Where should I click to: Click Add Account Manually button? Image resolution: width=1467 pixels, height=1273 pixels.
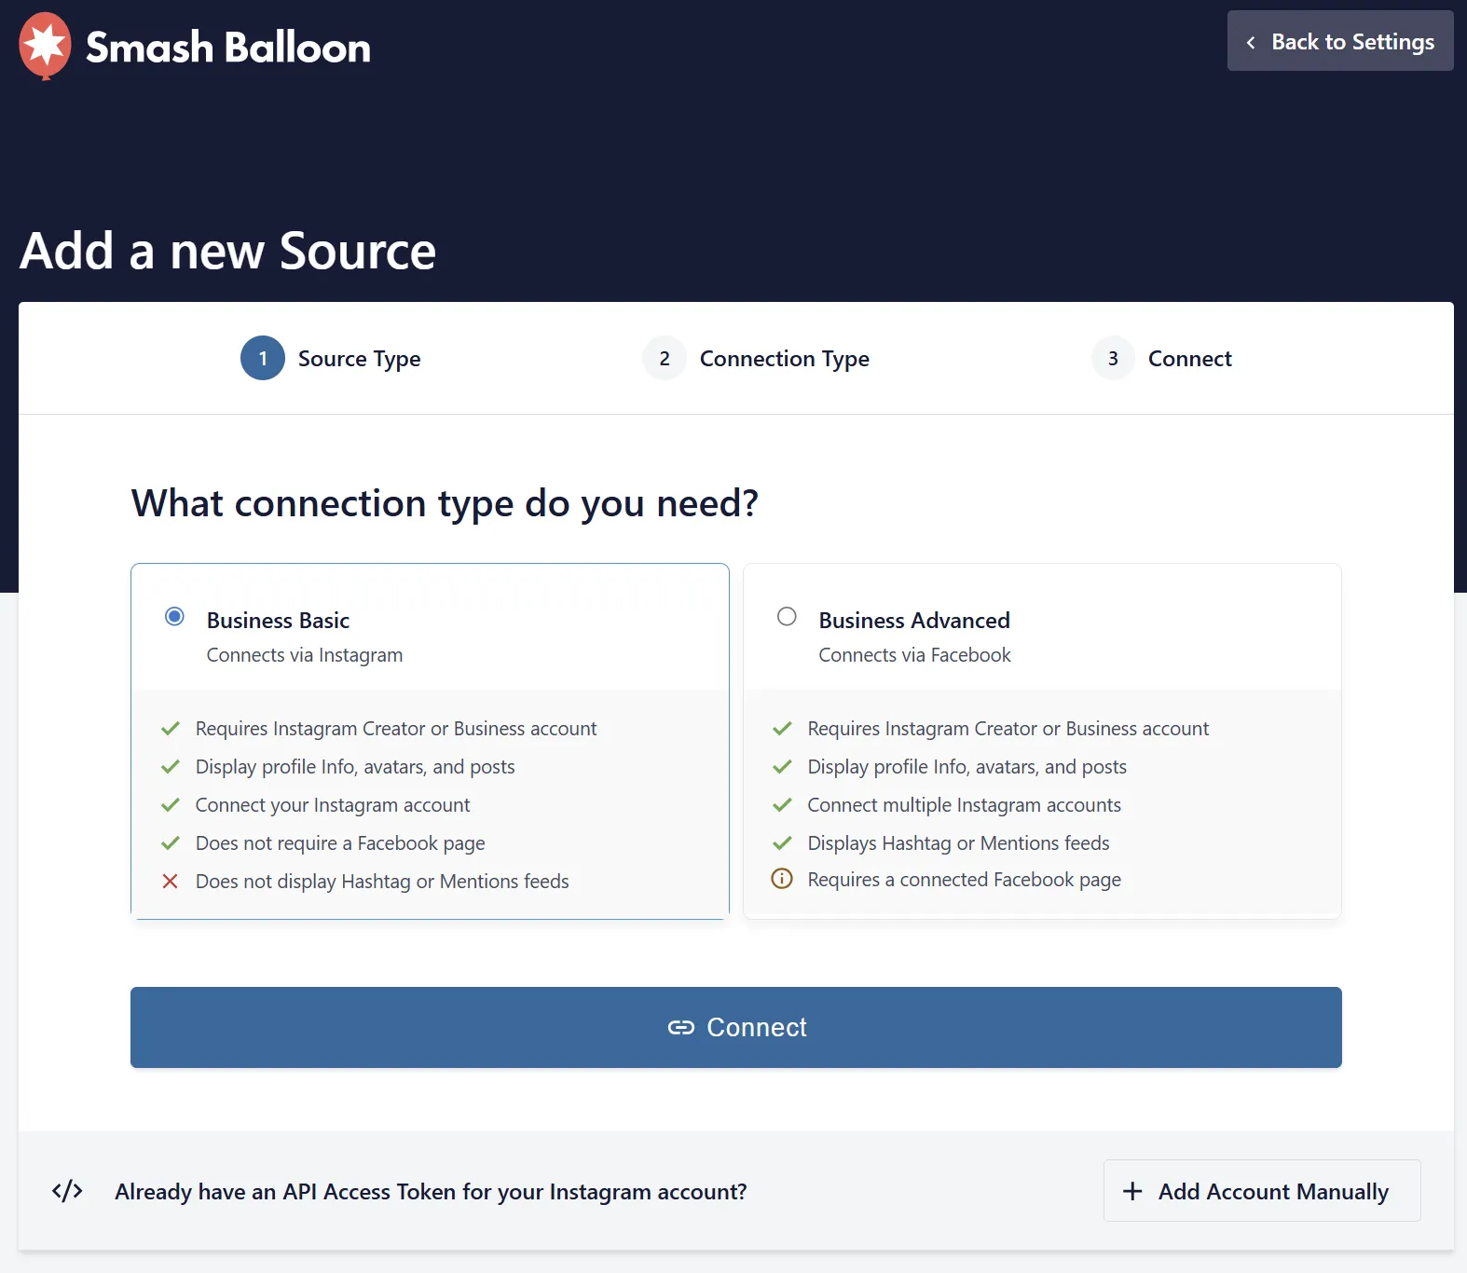(1262, 1190)
